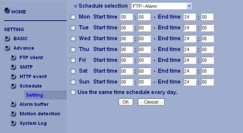The image size is (243, 133).
Task: Click the HOME house icon
Action: [7, 11]
